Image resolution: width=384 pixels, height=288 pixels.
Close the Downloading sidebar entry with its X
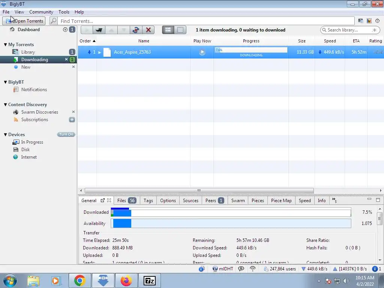pyautogui.click(x=66, y=60)
